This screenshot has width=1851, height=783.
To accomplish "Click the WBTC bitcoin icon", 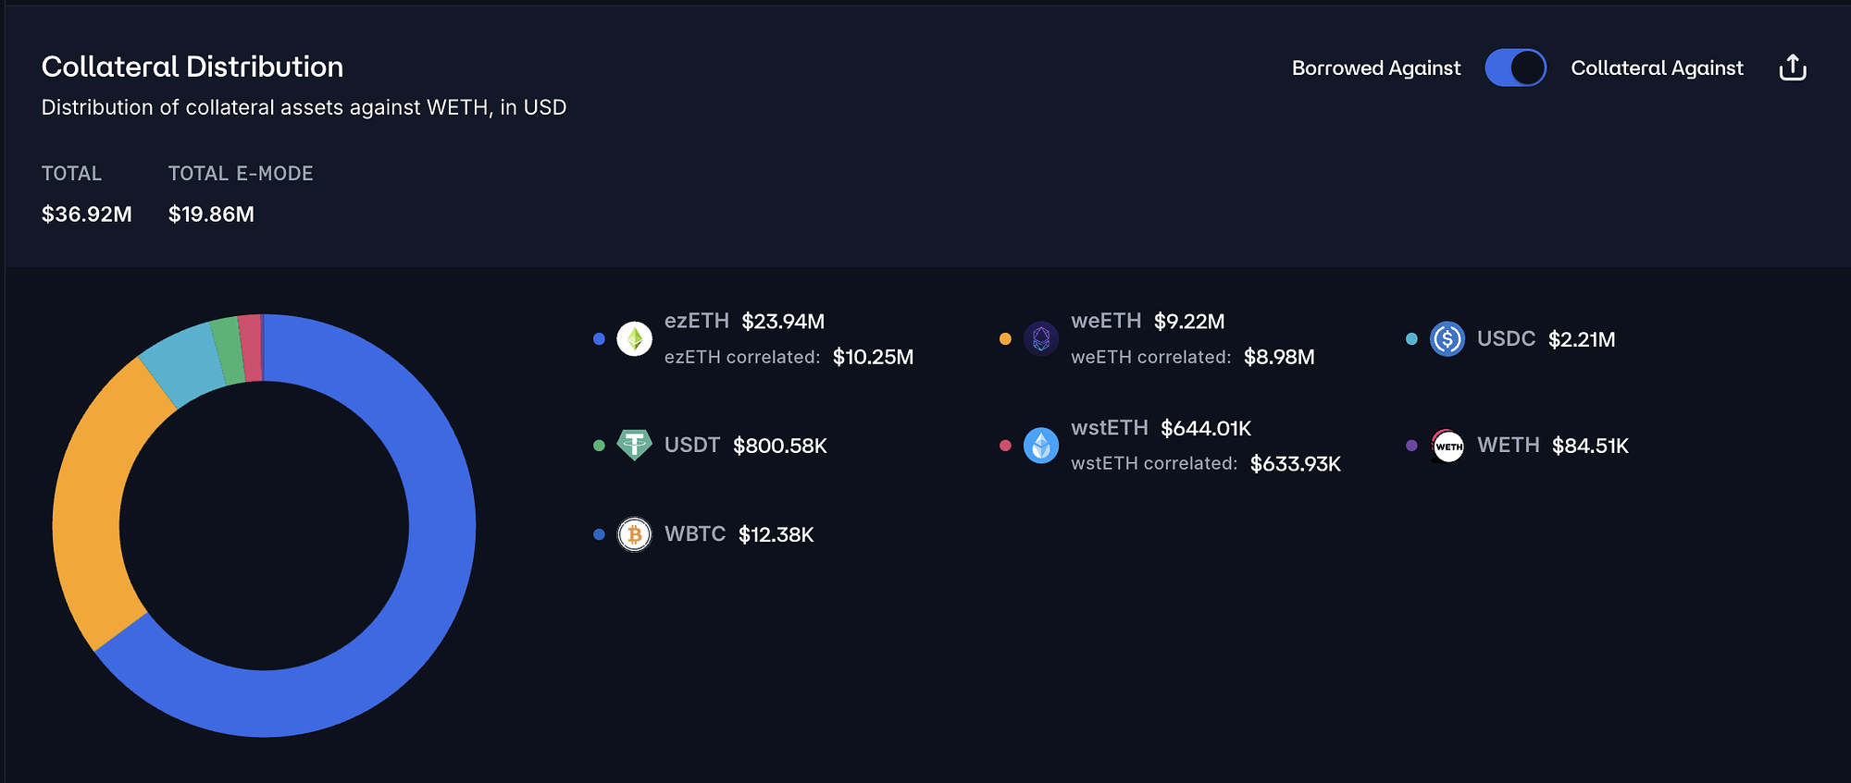I will [x=634, y=534].
